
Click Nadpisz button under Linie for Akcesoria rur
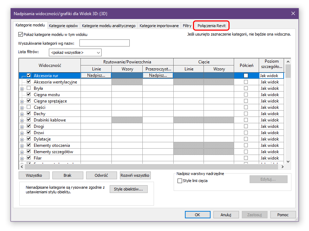click(x=96, y=75)
